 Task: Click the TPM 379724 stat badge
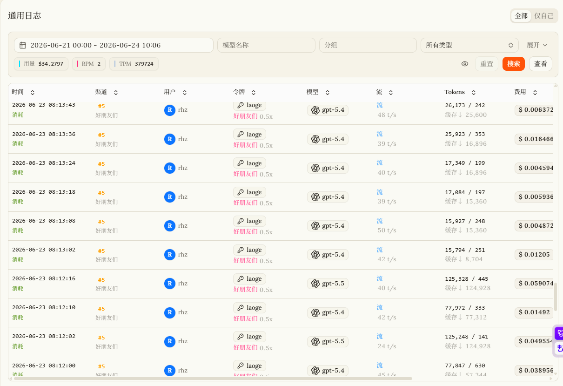pos(134,64)
